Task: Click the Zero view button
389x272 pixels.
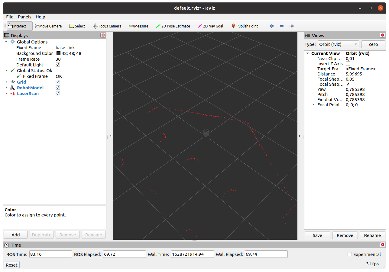Action: coord(373,44)
